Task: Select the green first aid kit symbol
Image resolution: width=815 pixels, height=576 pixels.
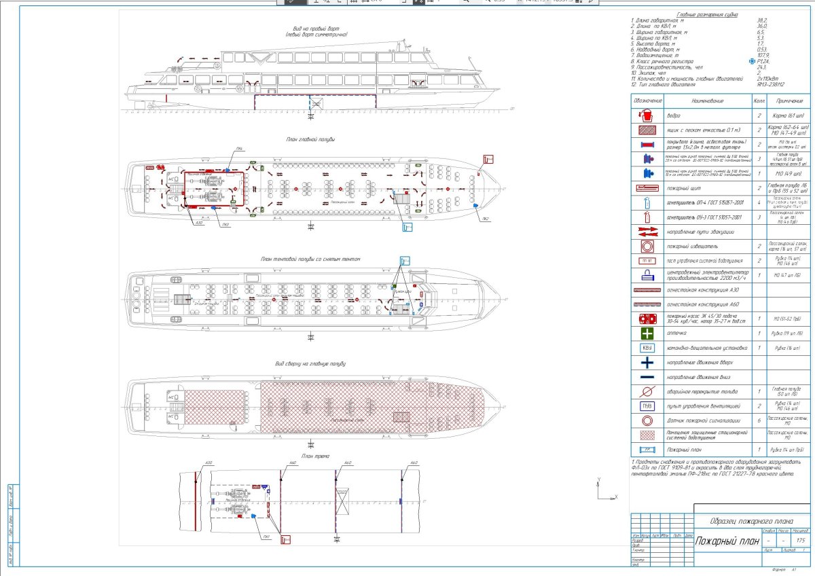Action: pyautogui.click(x=647, y=333)
